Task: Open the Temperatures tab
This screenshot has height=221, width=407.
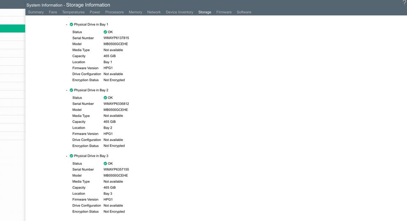Action: [x=73, y=12]
